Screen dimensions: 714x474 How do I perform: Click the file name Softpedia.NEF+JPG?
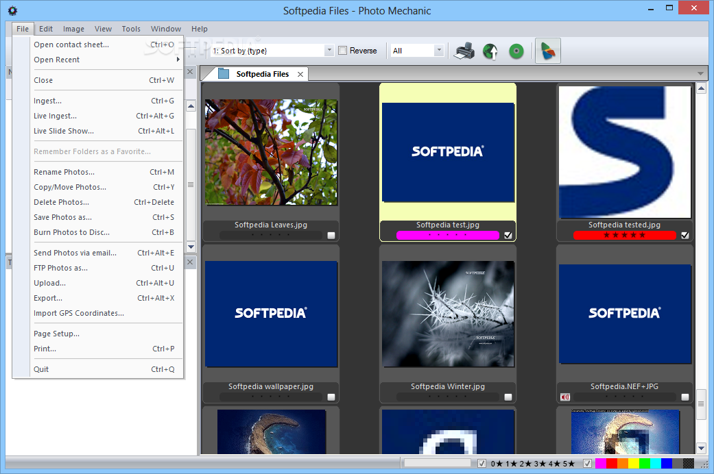click(624, 386)
